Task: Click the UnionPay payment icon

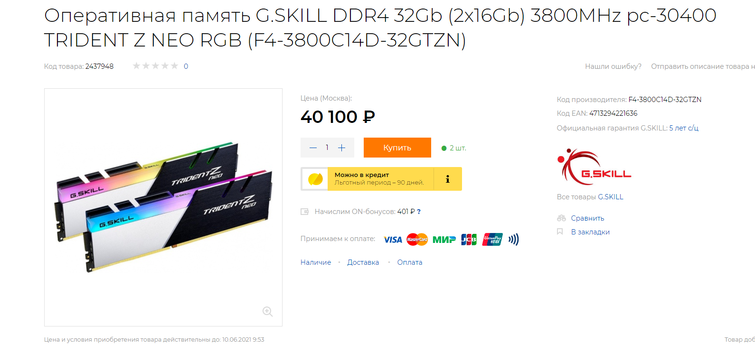Action: (x=492, y=240)
